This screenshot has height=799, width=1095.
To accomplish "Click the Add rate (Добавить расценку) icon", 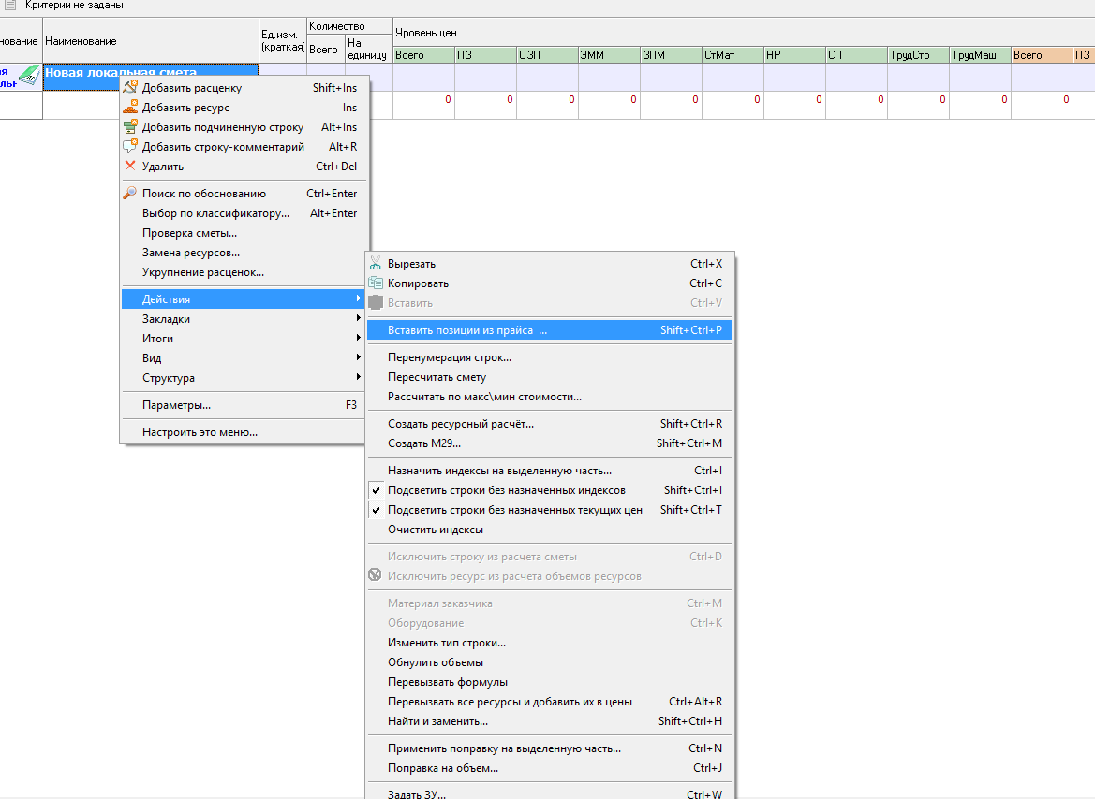I will (x=131, y=88).
